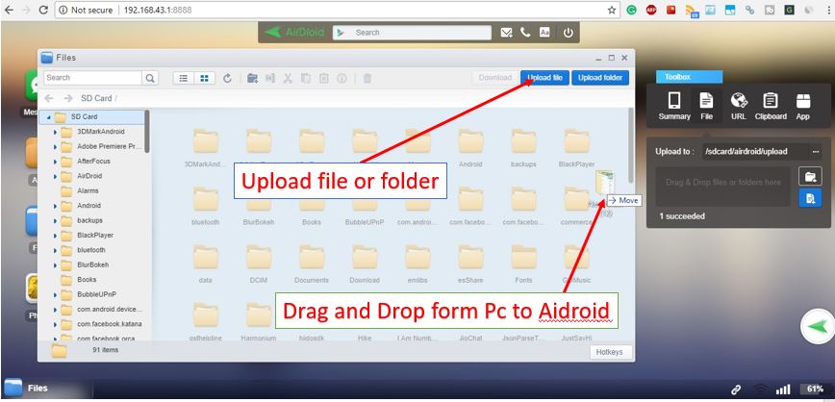Viewport: 835px width, 402px height.
Task: Expand the BlackPlayer tree node
Action: pyautogui.click(x=56, y=236)
